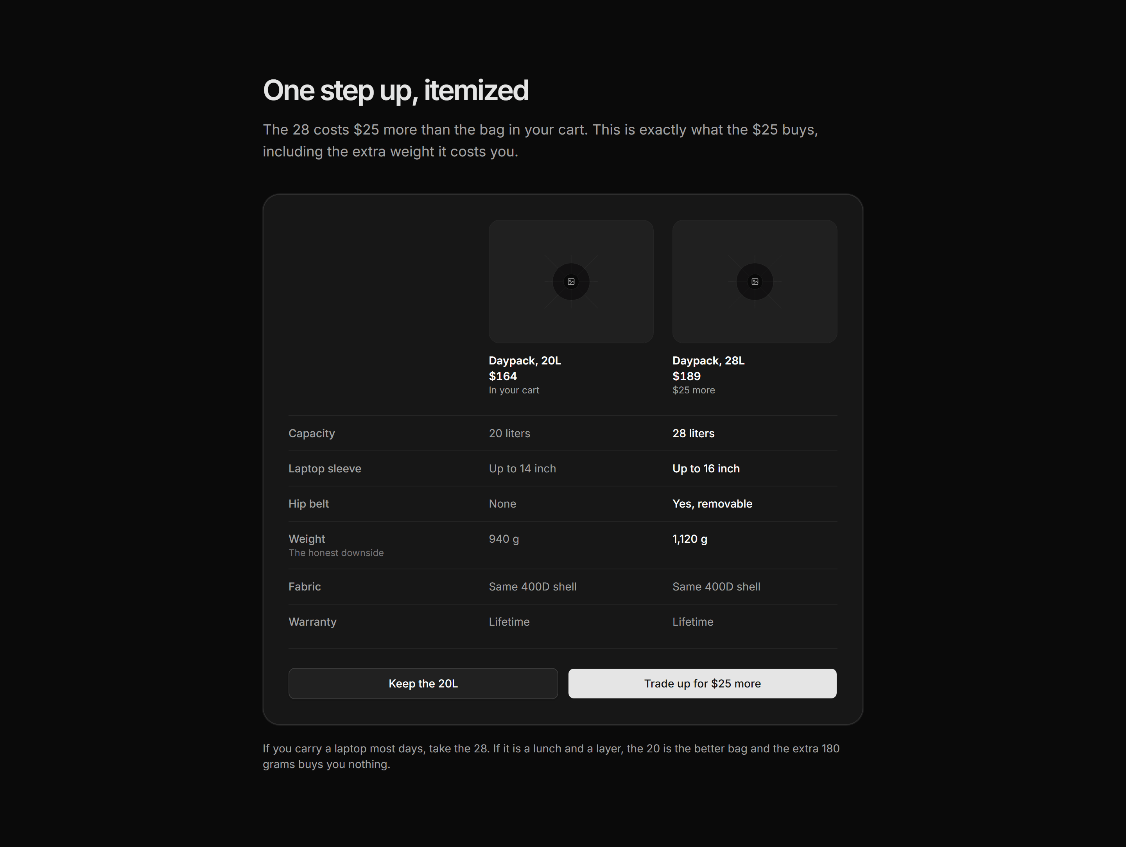Click the One step up, itemized heading

396,91
